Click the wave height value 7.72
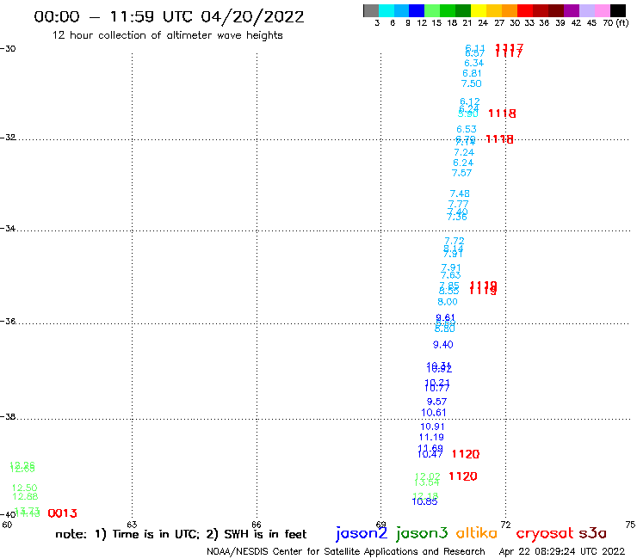Screen dimensions: 637x559 [455, 242]
